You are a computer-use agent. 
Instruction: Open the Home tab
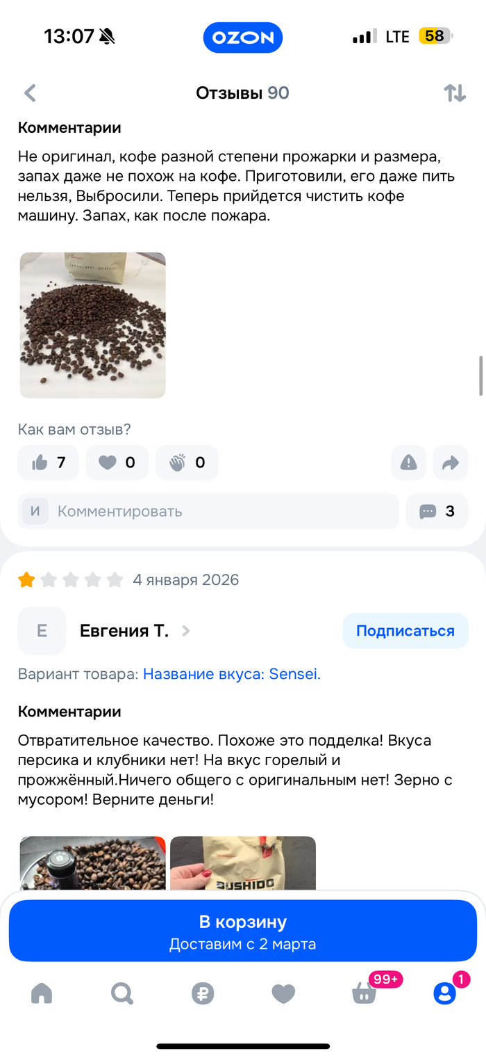[42, 993]
